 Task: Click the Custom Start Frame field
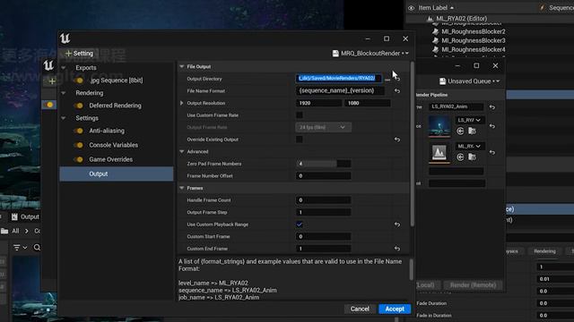[x=323, y=236]
